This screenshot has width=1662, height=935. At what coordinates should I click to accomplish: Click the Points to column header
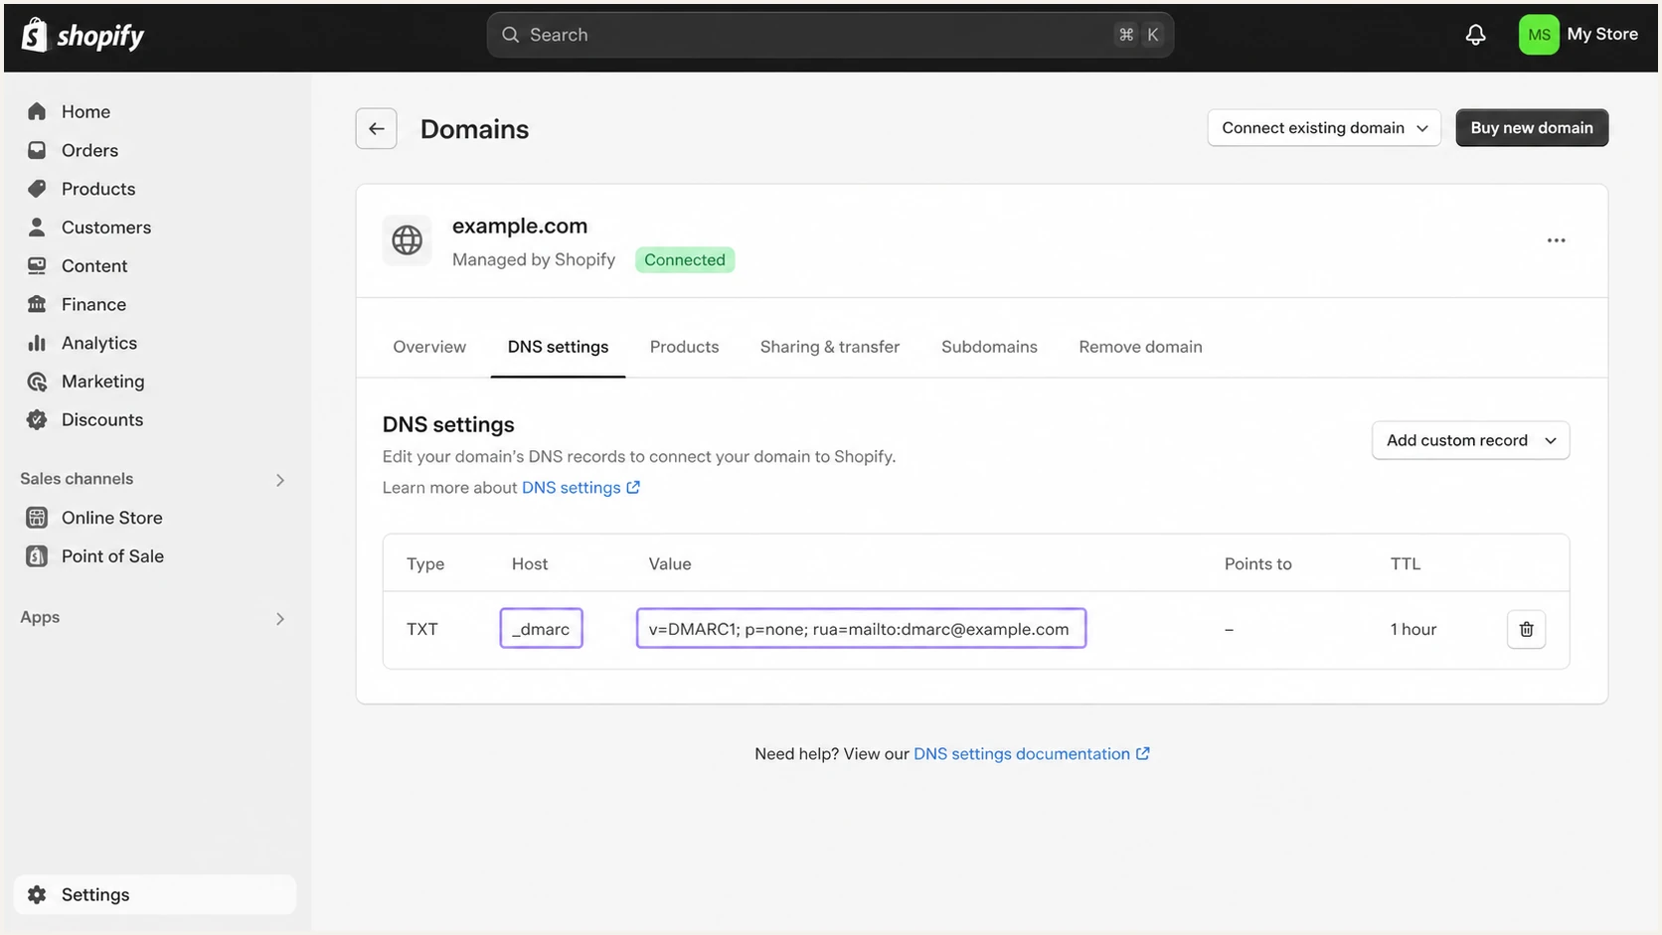click(x=1257, y=563)
